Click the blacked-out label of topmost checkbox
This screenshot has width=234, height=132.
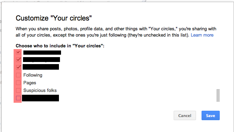[42, 53]
